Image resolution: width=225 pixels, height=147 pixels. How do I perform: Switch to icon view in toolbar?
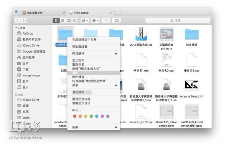pos(56,20)
